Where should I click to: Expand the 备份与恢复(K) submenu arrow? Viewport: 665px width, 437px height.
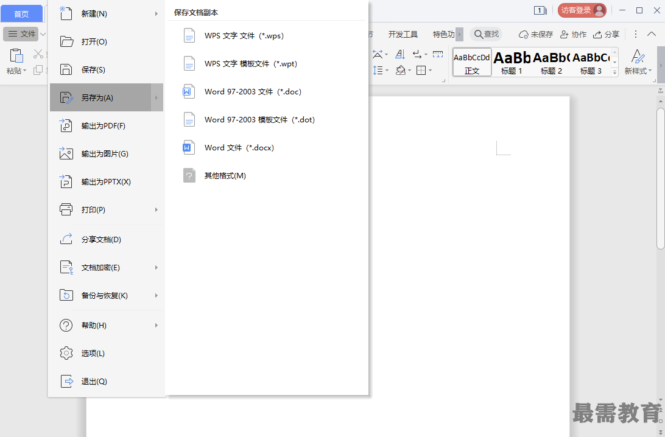click(x=156, y=295)
